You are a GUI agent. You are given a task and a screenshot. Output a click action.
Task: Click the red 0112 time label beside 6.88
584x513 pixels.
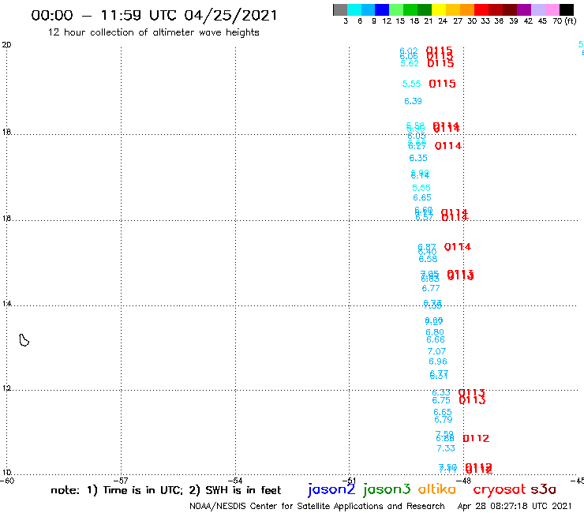tap(476, 439)
